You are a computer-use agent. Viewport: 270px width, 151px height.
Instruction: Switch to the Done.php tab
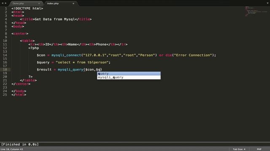[x=18, y=3]
